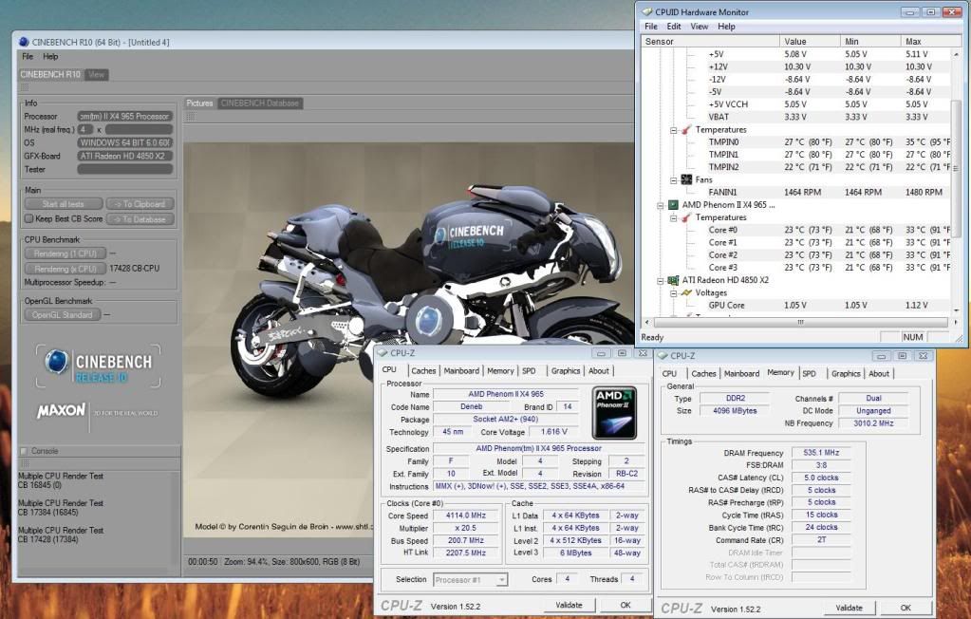Select the Pictures tab in CINEBENCH
This screenshot has height=619, width=971.
pos(199,103)
